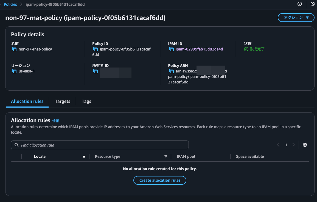Viewport: 317px width, 202px height.
Task: Switch to the Tags tab
Action: pyautogui.click(x=86, y=101)
